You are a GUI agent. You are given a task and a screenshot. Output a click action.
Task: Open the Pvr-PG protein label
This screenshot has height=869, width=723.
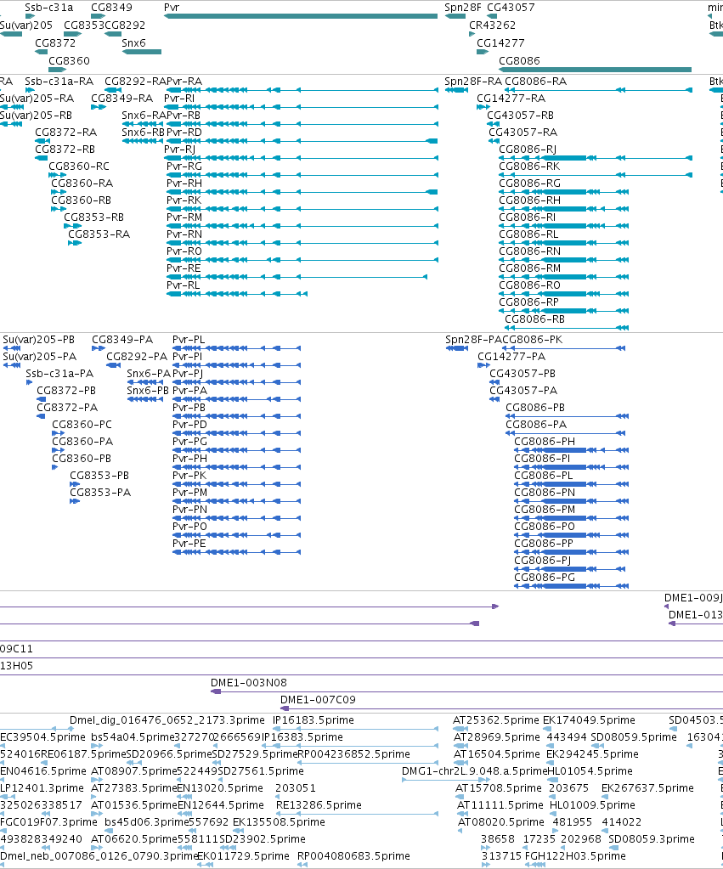click(x=189, y=442)
